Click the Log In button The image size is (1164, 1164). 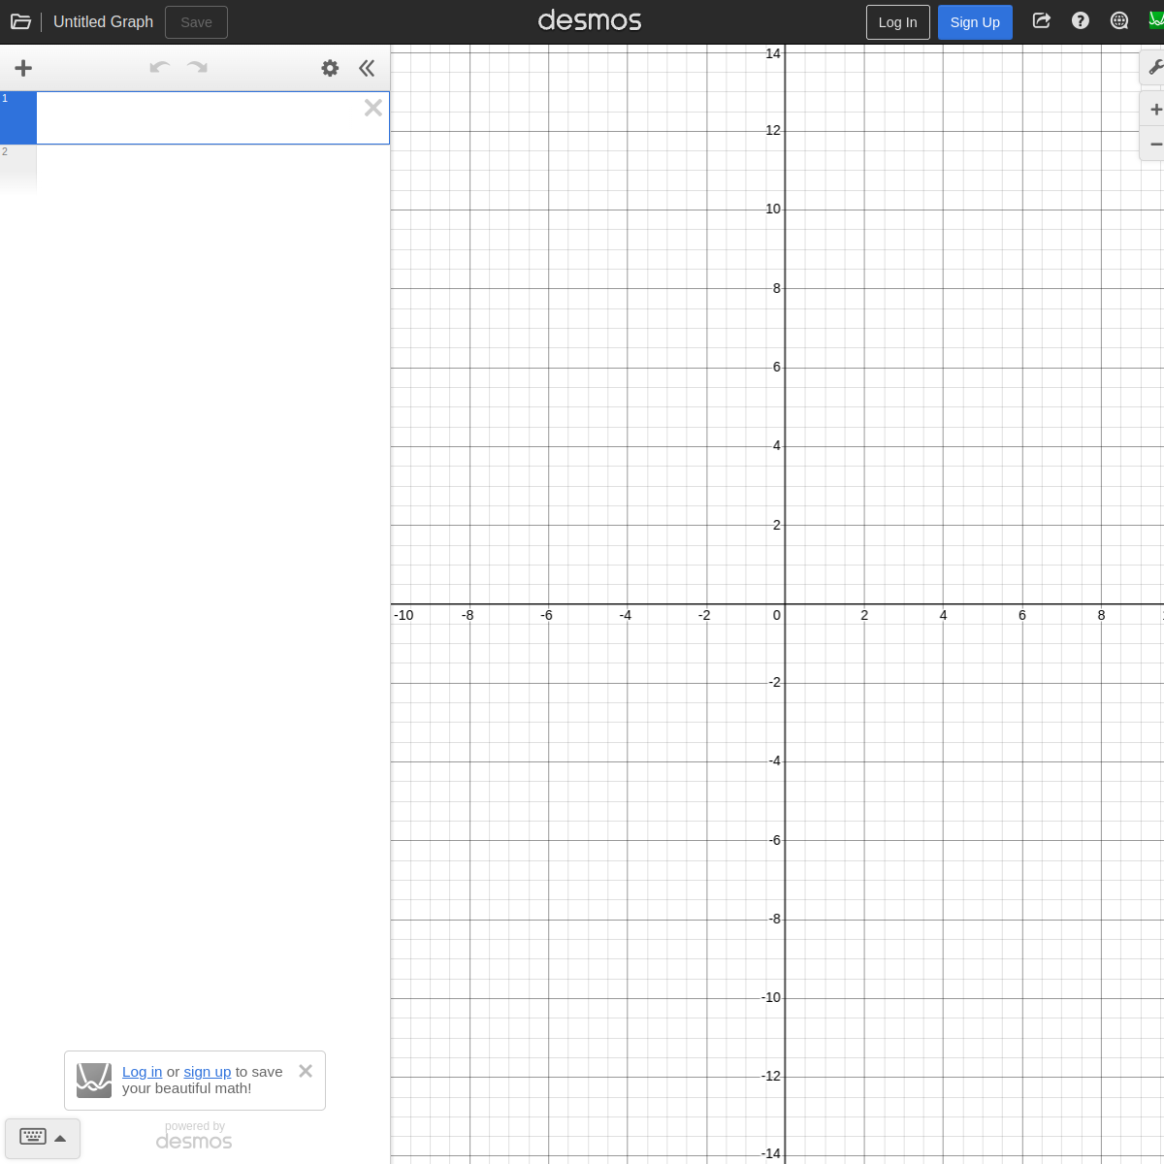[x=897, y=21]
